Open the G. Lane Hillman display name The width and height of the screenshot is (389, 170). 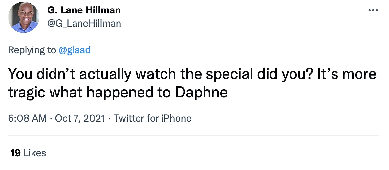(84, 10)
